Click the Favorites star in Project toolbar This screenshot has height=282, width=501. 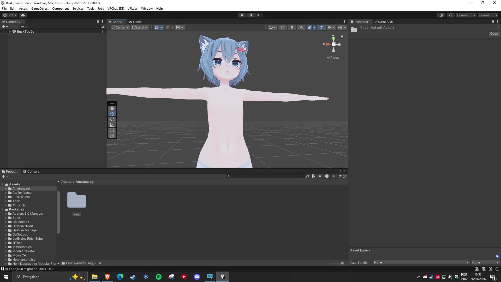click(334, 176)
